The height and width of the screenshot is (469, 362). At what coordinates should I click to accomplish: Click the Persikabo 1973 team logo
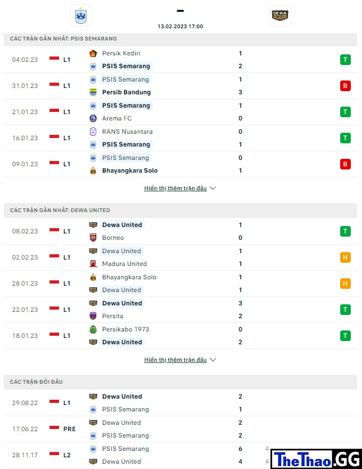tap(93, 329)
